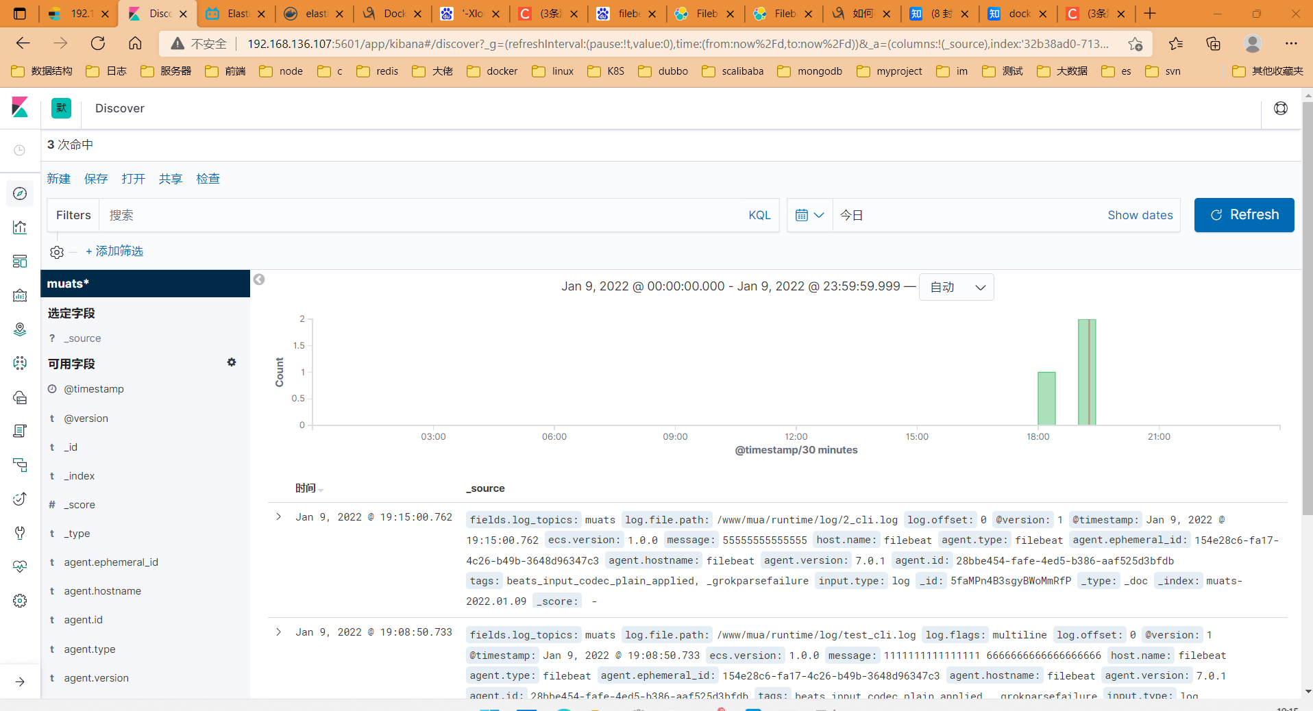Expand the sidebar with the arrow icon
Image resolution: width=1313 pixels, height=711 pixels.
click(x=20, y=682)
